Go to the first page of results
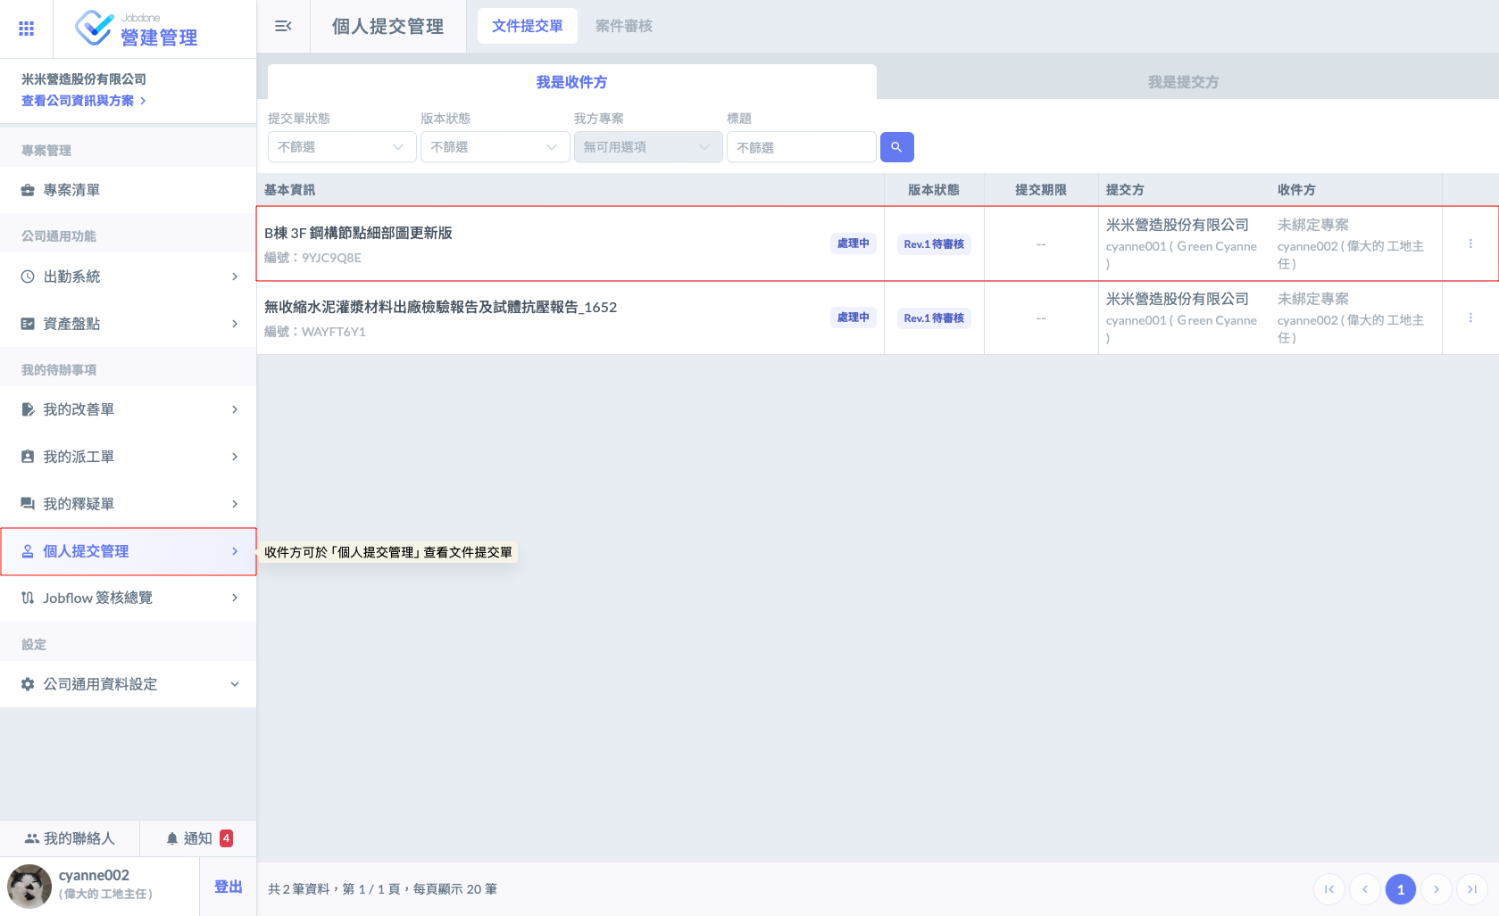The image size is (1499, 916). (1329, 889)
